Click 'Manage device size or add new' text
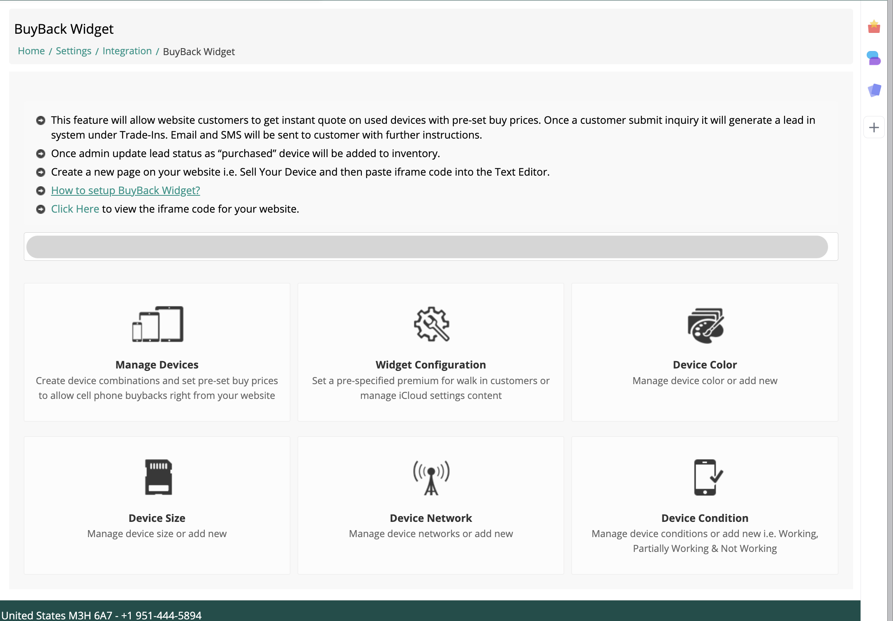 (x=157, y=534)
